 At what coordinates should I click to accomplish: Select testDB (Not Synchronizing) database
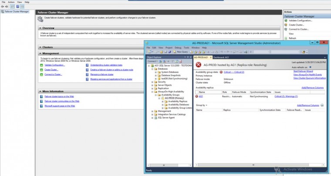click(174, 79)
